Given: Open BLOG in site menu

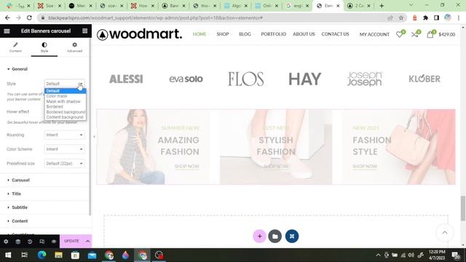Looking at the screenshot, I should click(245, 34).
